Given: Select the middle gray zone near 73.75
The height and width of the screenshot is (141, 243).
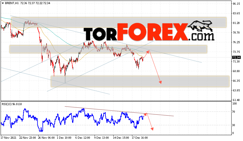Looking at the screenshot, I should tap(108, 49).
